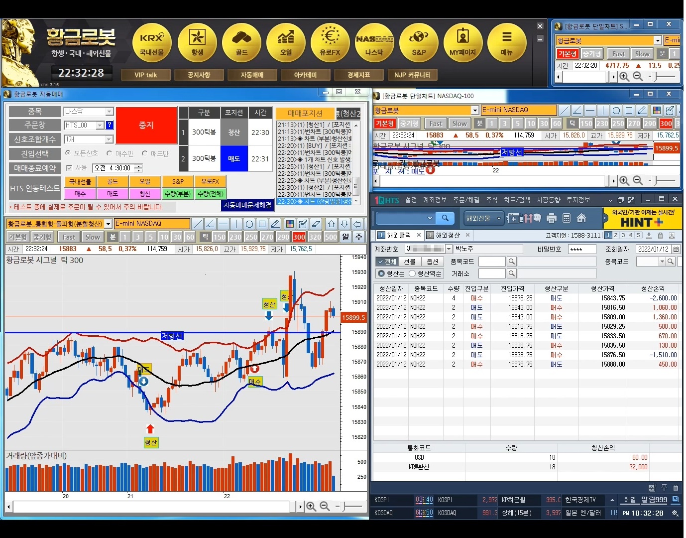Select the pencil tool in main chart
Screen dimensions: 686x538
click(275, 224)
